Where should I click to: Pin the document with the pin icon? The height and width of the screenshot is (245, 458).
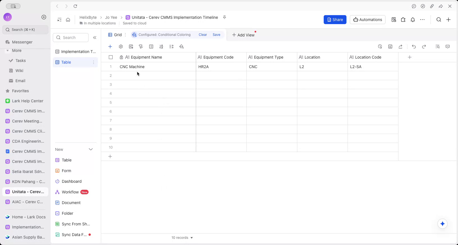(225, 17)
